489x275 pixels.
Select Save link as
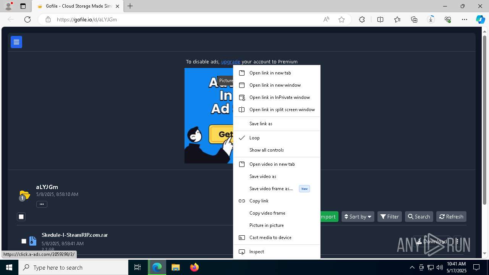point(277,124)
